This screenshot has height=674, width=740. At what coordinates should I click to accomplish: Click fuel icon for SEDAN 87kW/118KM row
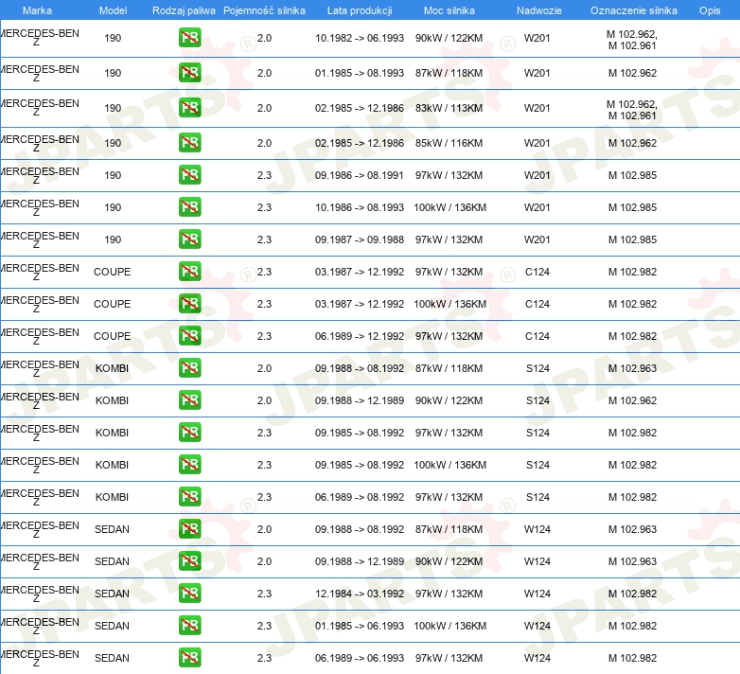189,529
